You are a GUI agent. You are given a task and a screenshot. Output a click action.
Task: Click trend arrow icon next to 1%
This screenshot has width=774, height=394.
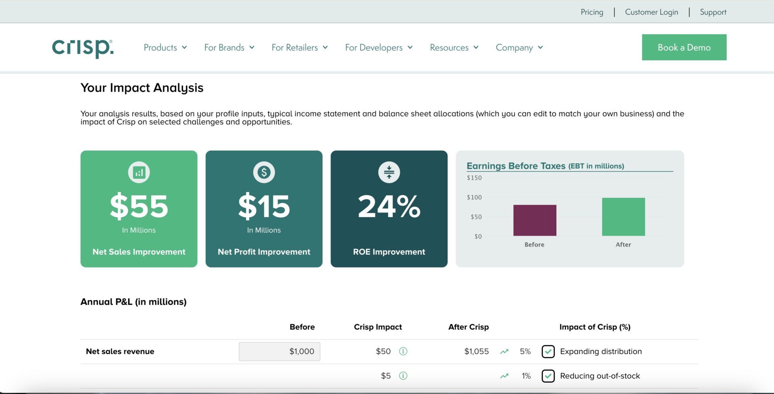tap(504, 376)
